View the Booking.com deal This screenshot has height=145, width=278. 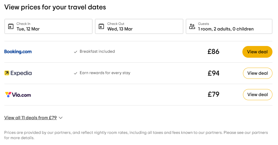pos(257,52)
